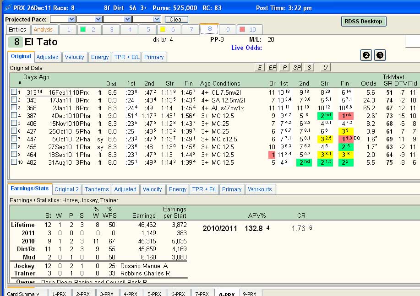Go to race tab 5-PRX
Viewport: 420px width, 296px height.
tap(154, 293)
